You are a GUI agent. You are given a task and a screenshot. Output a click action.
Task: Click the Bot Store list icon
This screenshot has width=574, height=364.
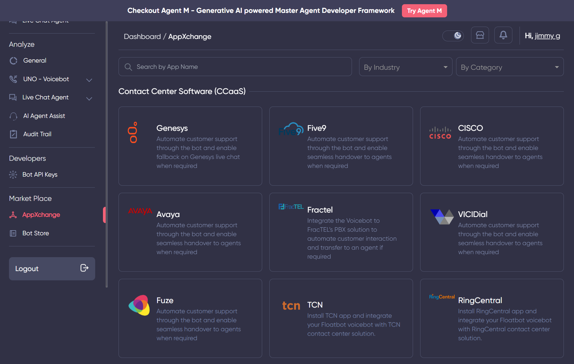[13, 233]
